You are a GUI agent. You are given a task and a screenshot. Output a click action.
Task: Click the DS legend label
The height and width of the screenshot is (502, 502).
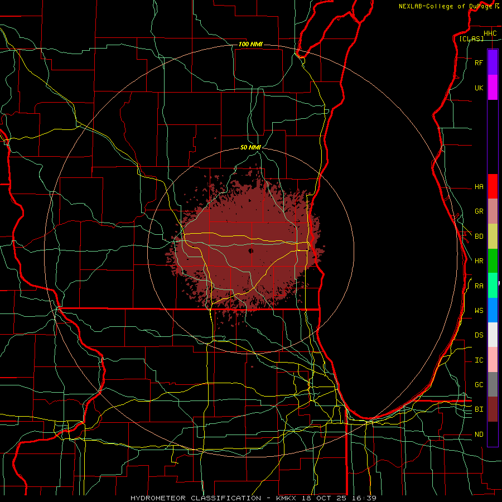coord(479,335)
